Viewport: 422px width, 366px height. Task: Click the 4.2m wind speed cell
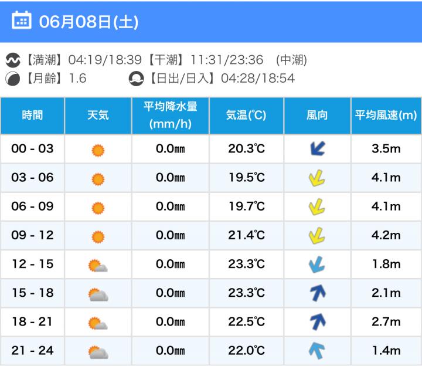tap(386, 235)
